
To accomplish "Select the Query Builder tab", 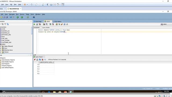I will click(x=46, y=27).
